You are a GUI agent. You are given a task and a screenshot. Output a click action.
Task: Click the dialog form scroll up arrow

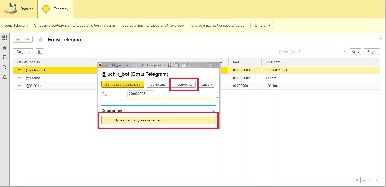pyautogui.click(x=217, y=93)
